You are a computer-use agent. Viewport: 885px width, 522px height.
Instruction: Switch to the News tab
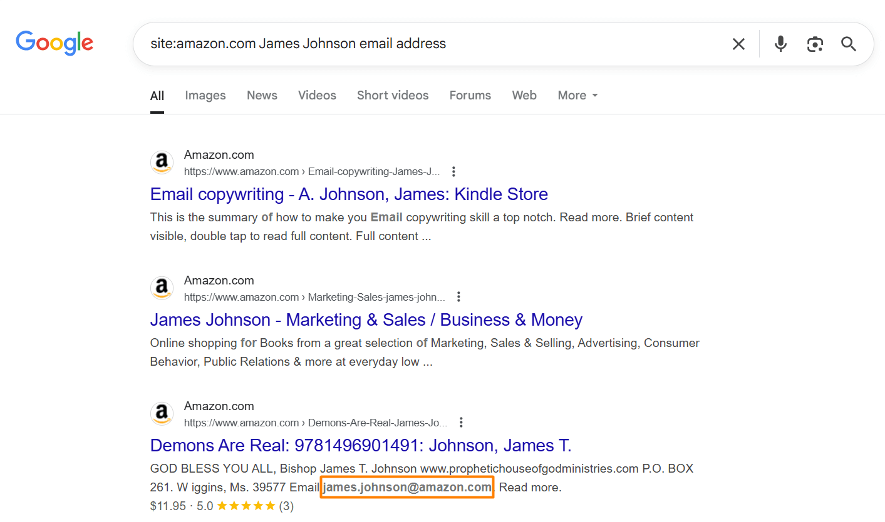click(262, 96)
